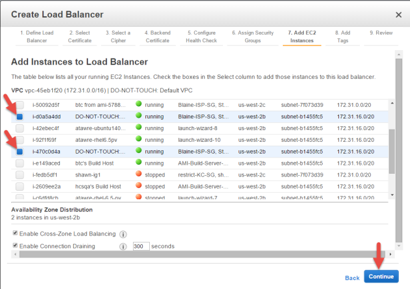Open the Configure Health Check step
The height and width of the screenshot is (289, 410).
(201, 36)
